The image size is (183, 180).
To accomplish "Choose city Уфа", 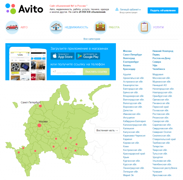I will [155, 66].
